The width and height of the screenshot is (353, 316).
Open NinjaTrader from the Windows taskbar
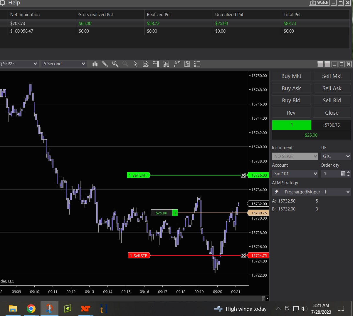coord(85,309)
